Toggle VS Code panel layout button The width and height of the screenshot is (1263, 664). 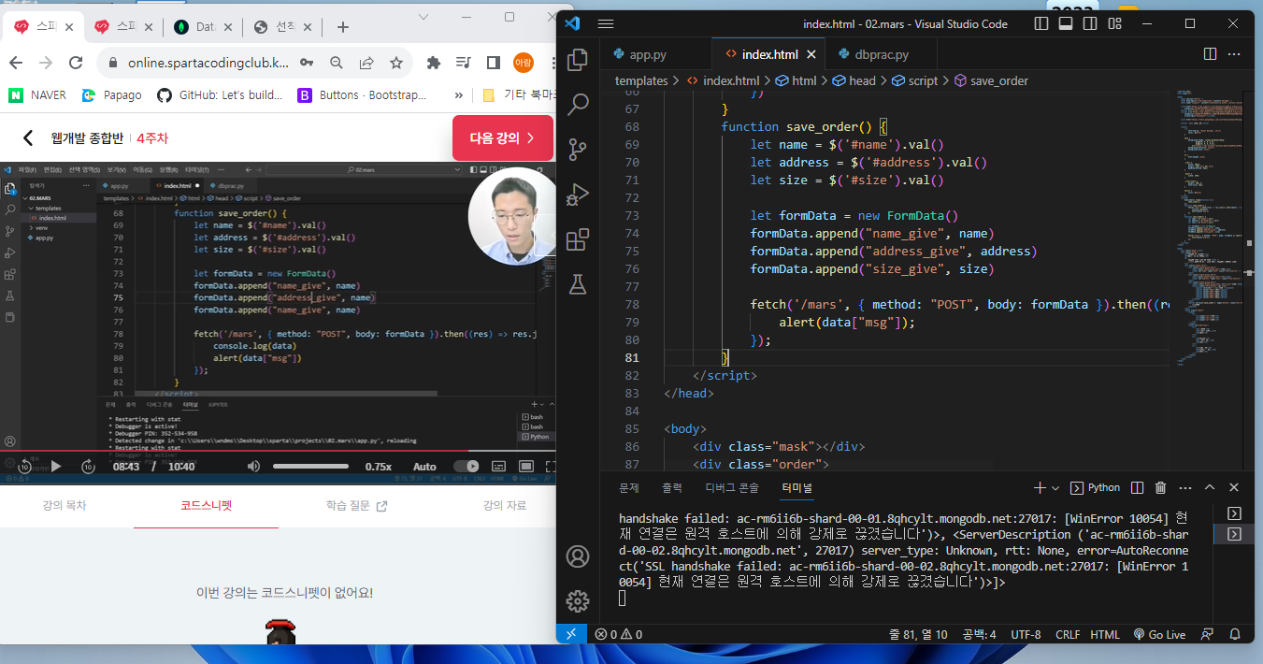[x=1066, y=23]
